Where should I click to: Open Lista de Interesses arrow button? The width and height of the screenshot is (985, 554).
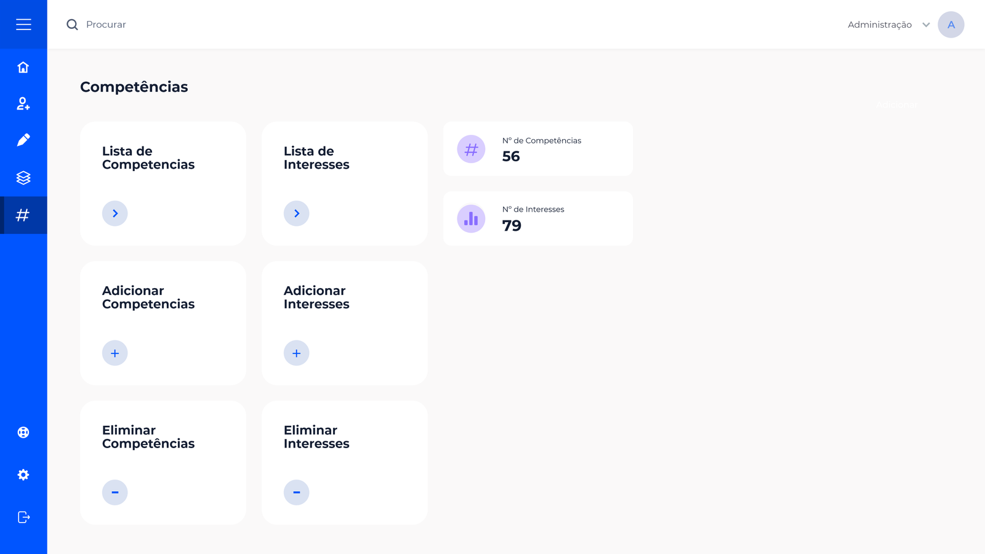297,214
